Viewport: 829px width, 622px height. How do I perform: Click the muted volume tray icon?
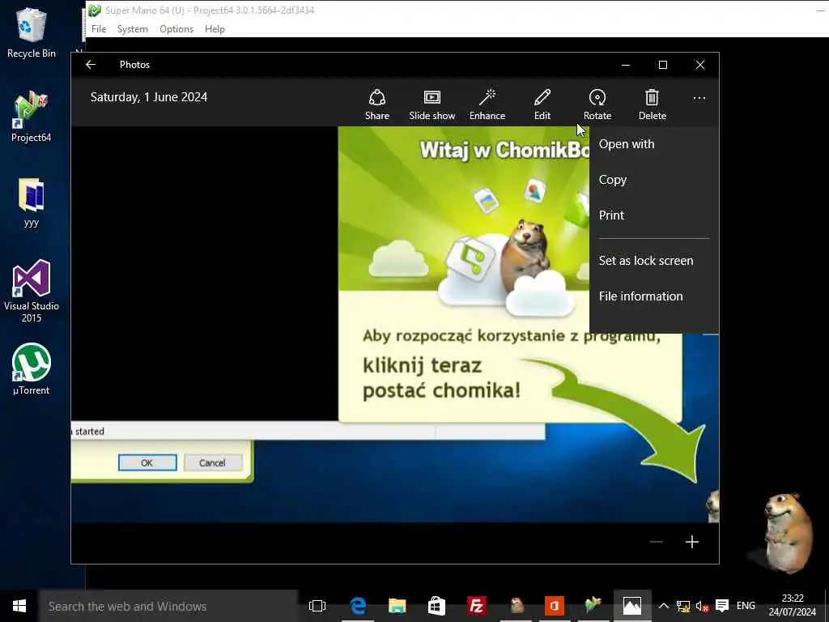pos(702,606)
